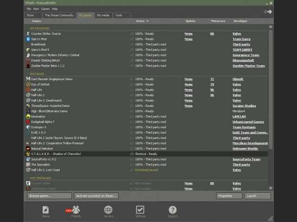Click the Half-Life game icon
This screenshot has width=297, height=222.
[x=28, y=90]
